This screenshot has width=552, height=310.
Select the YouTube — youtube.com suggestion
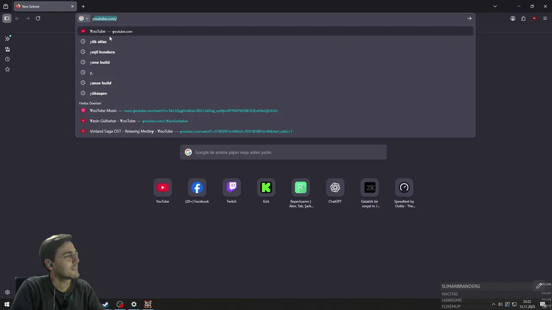pyautogui.click(x=276, y=31)
